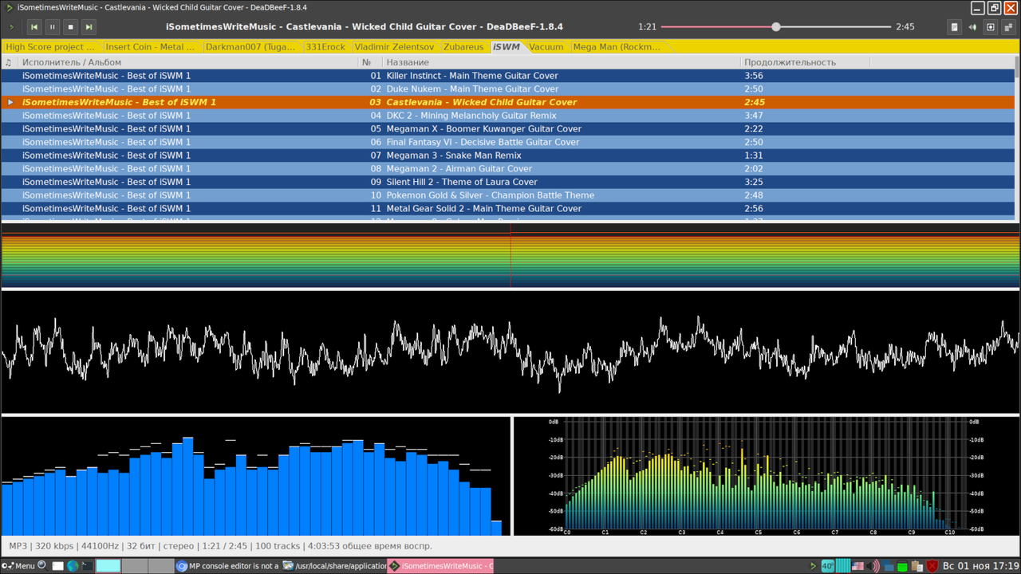
Task: Select track 04 DKC 2 - Mining Melancholy
Action: pos(508,116)
